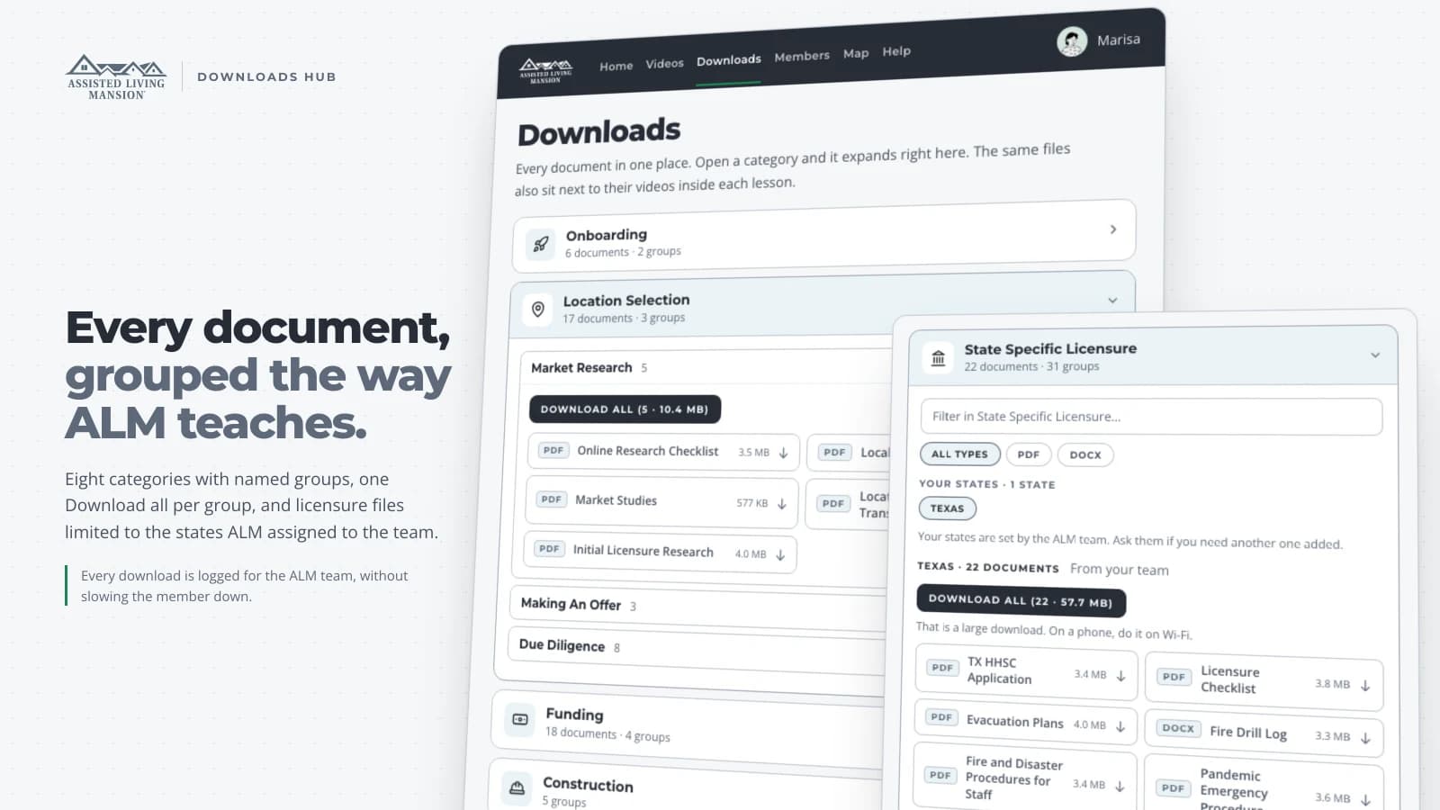Download Evacuation Plans with arrow icon

(x=1120, y=726)
